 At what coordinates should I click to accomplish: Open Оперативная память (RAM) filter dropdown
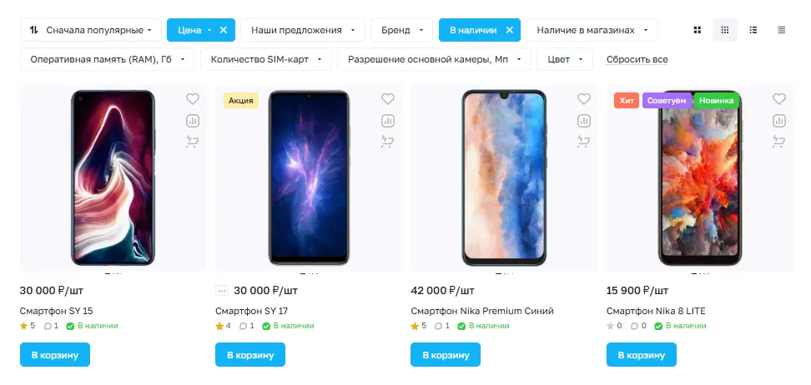click(x=107, y=59)
